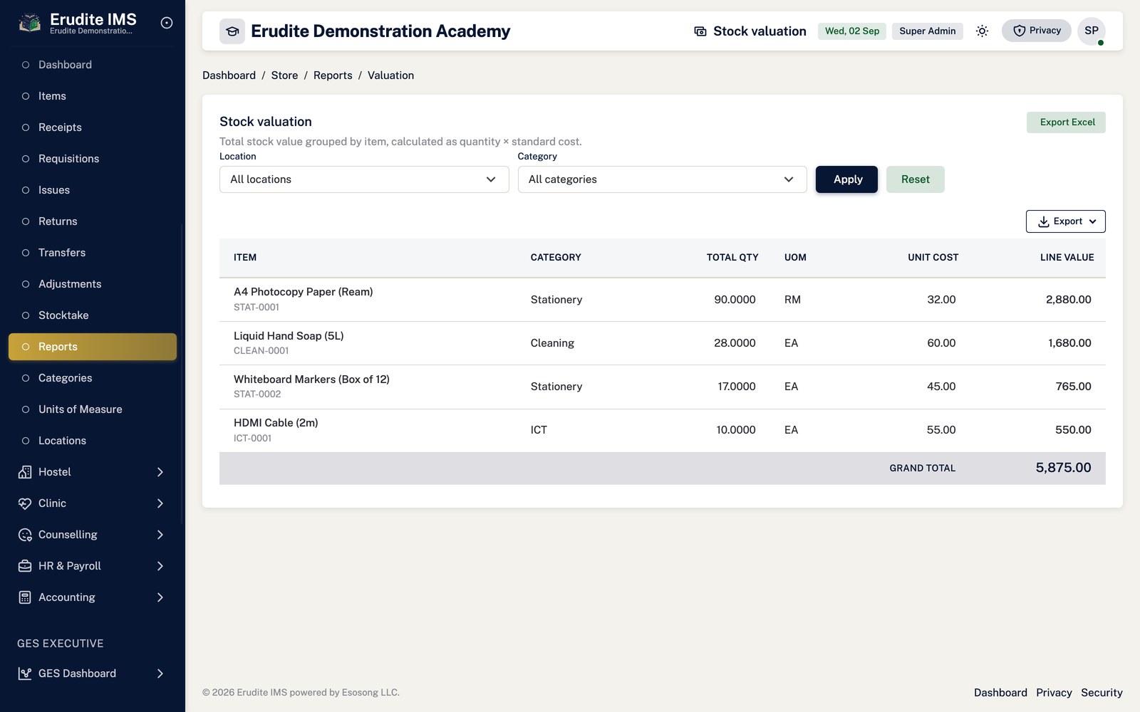
Task: Toggle light/dark theme sun icon
Action: [x=982, y=31]
